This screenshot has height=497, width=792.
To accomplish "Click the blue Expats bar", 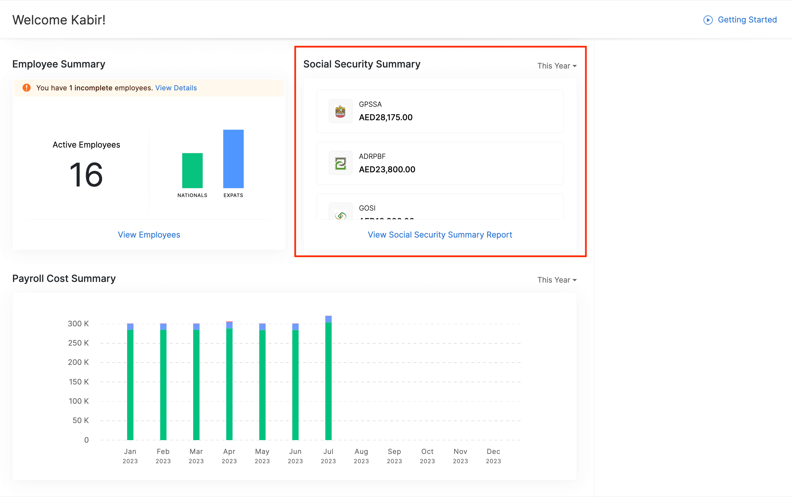I will [233, 159].
